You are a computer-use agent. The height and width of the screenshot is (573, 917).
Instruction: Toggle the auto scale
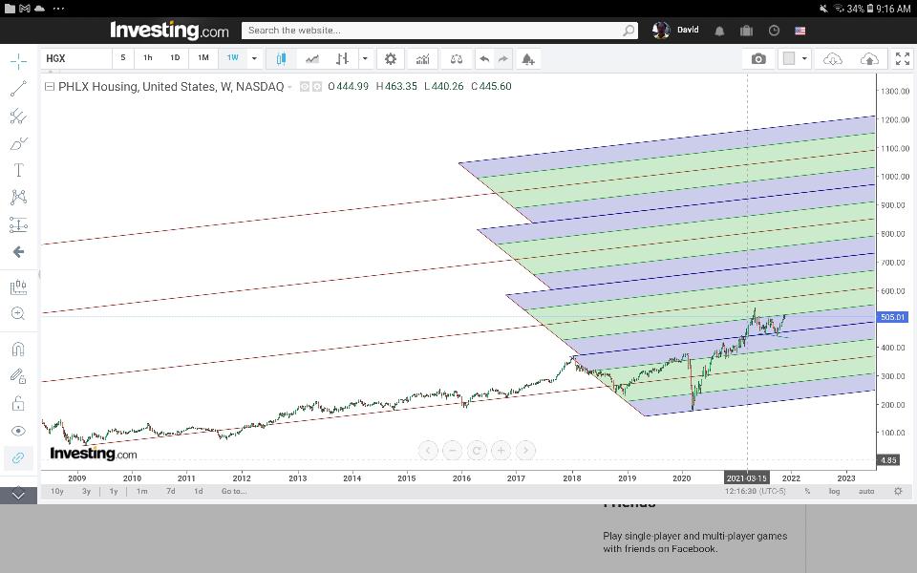point(866,491)
